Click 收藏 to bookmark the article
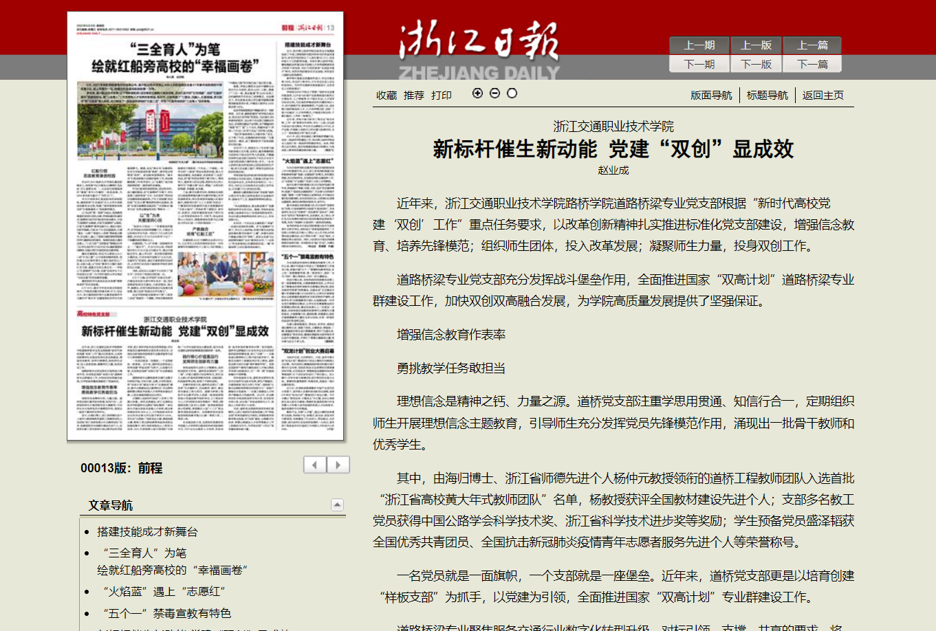The height and width of the screenshot is (631, 936). [x=387, y=96]
